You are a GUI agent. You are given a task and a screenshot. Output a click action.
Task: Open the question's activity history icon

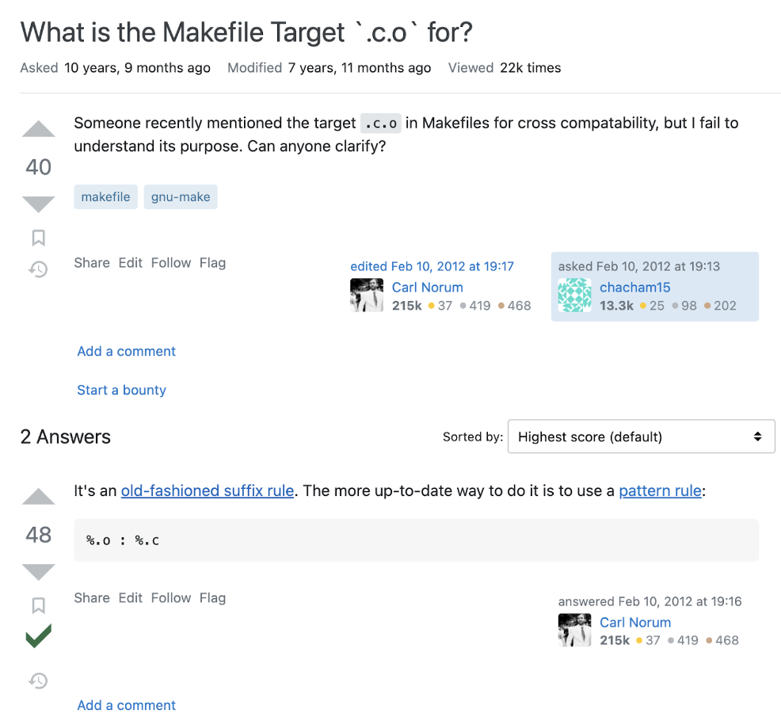click(x=38, y=269)
